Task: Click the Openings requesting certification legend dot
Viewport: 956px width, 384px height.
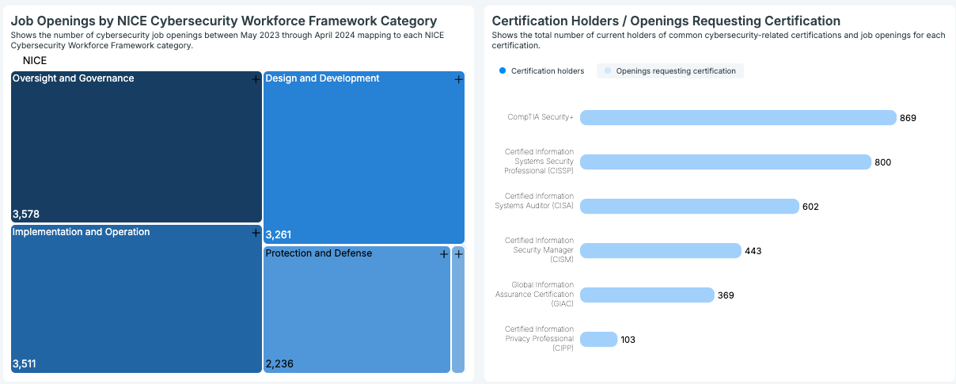Action: 607,71
